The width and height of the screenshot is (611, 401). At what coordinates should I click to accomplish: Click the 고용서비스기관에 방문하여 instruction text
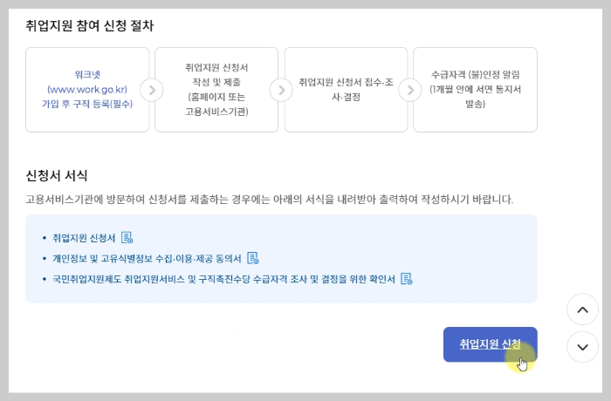point(269,200)
